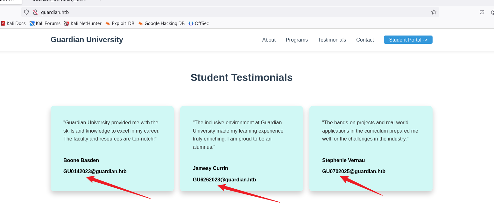Screen dimensions: 494x209
Task: Go to the Programs section
Action: coord(297,40)
